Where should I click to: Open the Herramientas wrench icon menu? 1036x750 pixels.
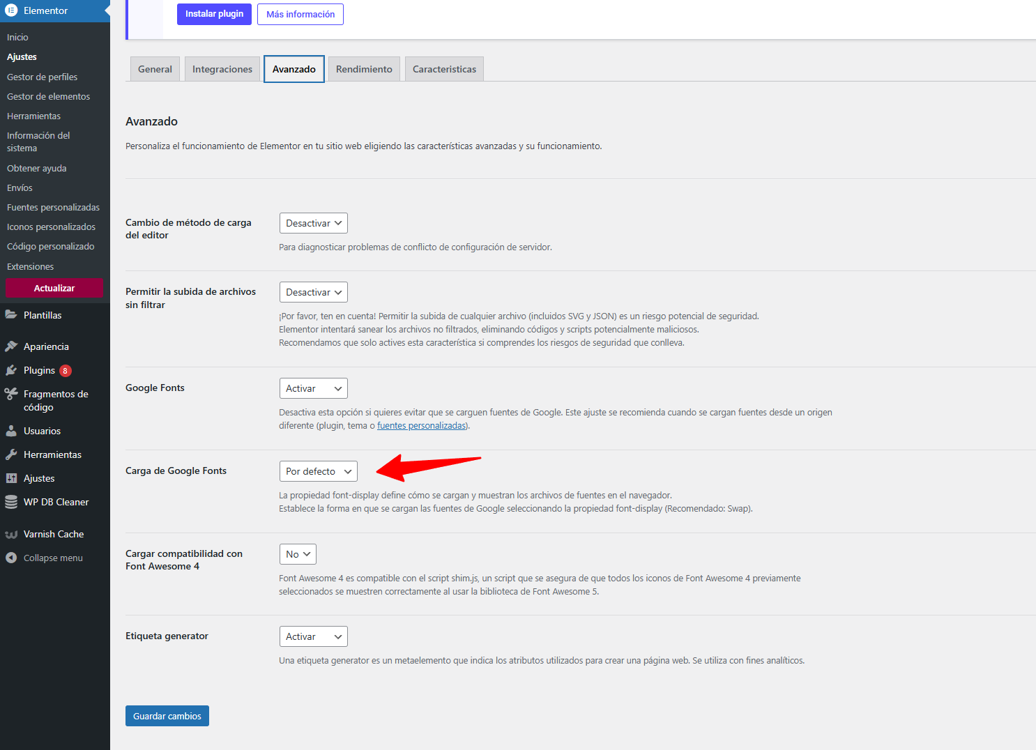coord(11,454)
